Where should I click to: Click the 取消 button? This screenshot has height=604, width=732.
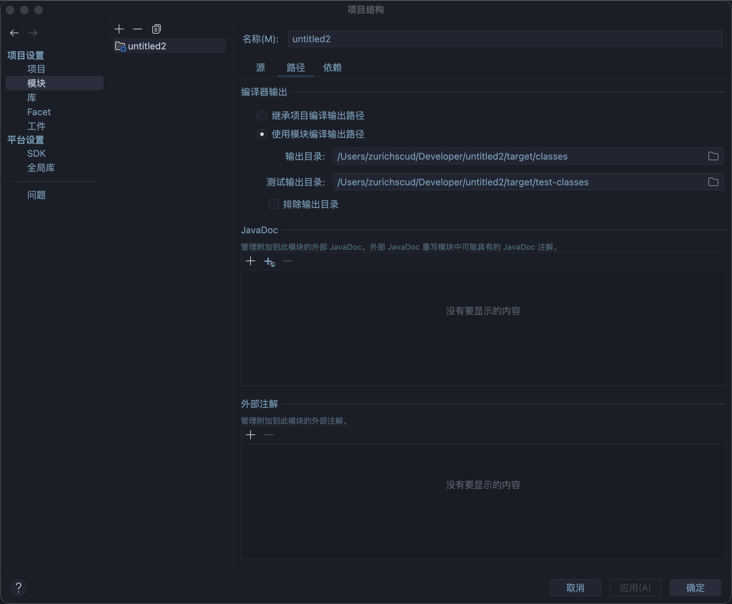[575, 588]
